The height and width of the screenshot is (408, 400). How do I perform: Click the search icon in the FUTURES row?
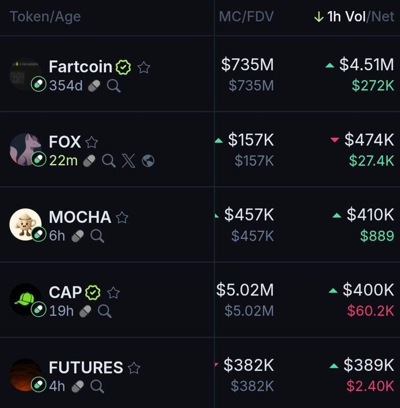(97, 386)
